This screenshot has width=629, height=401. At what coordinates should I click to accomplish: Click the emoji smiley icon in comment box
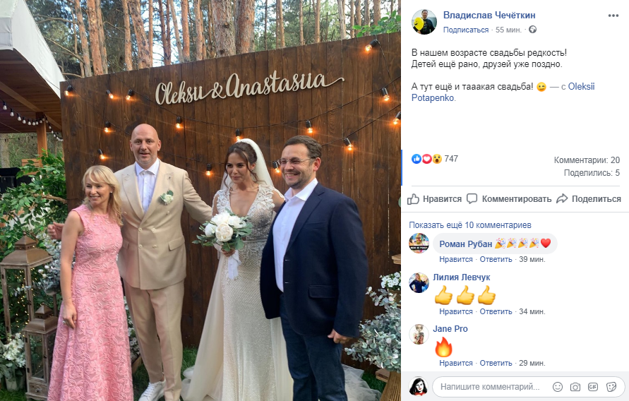558,387
